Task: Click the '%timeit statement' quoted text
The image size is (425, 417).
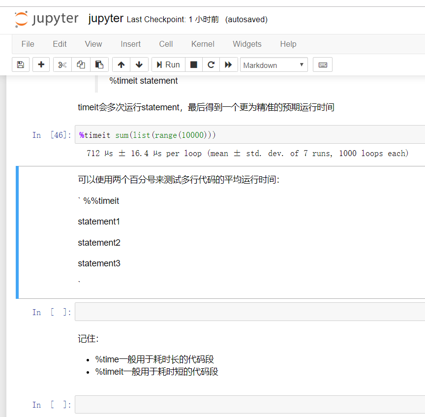Action: (x=143, y=81)
